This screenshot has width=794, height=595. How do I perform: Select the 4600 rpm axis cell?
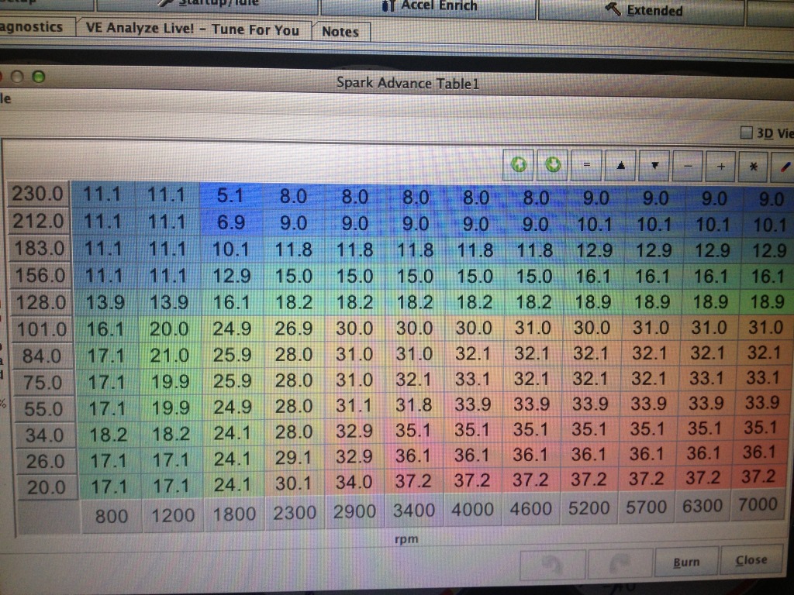point(531,508)
